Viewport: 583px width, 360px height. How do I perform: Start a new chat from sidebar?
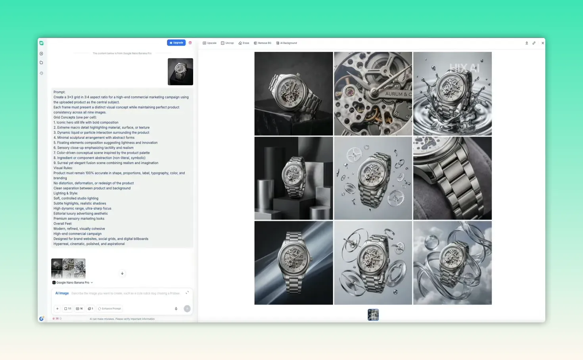point(41,53)
